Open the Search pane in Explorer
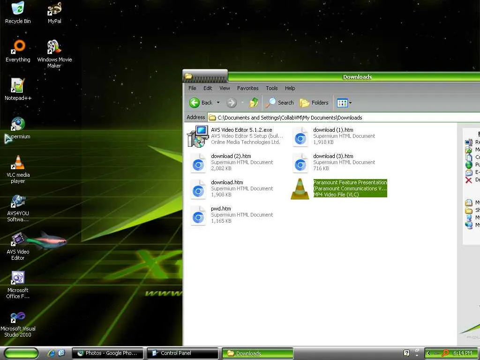Image resolution: width=480 pixels, height=360 pixels. click(x=279, y=103)
